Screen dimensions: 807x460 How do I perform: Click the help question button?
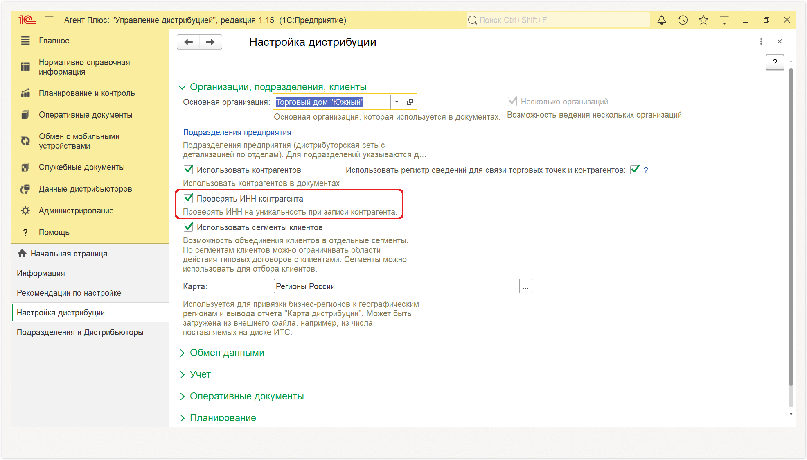tap(775, 62)
